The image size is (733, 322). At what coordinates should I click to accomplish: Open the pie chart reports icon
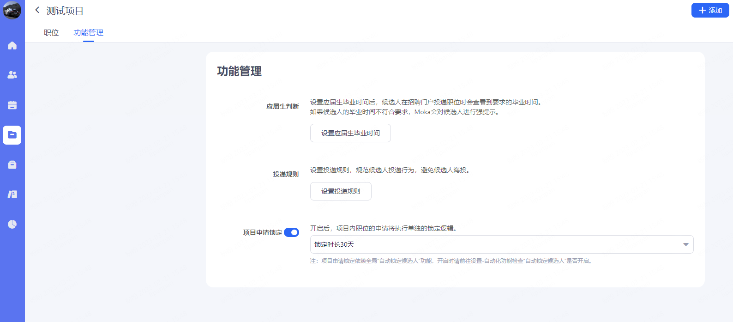pos(12,224)
